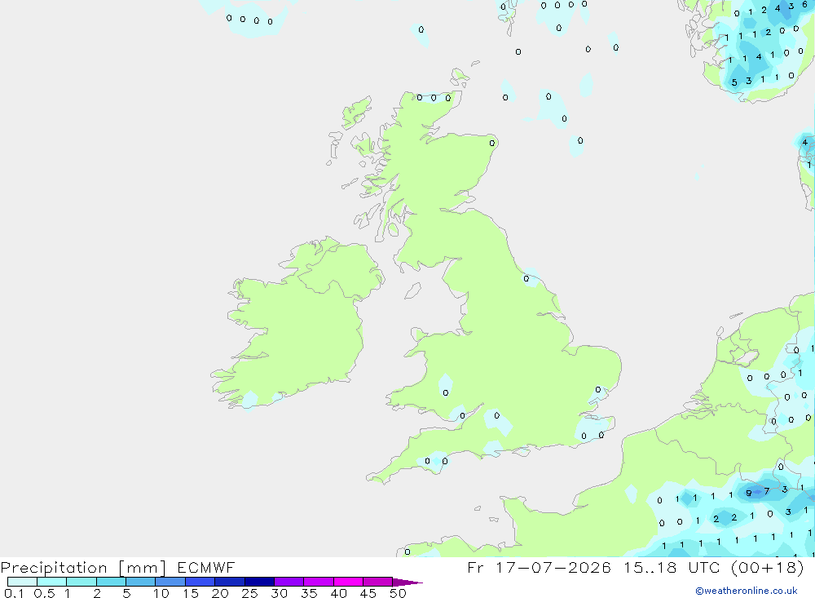This screenshot has height=598, width=815.
Task: Select the date text 'Fr 17-07-2026'
Action: [539, 567]
